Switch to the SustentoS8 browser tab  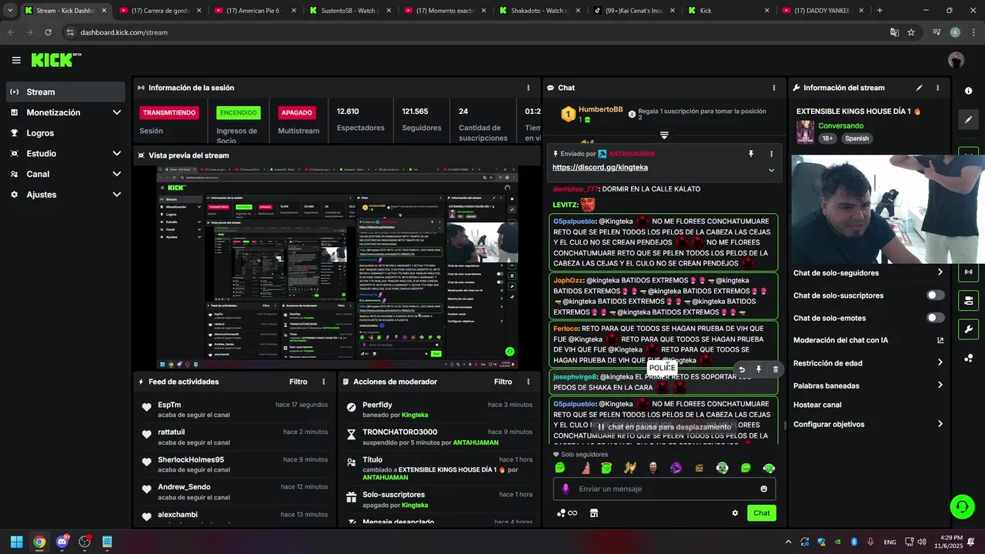coord(352,11)
